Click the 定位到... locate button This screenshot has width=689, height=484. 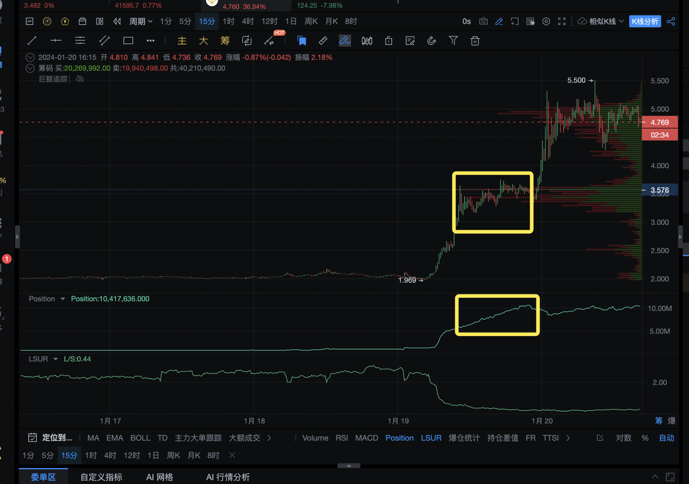point(50,438)
